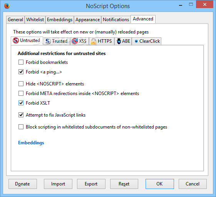Switch to the General tab

point(15,20)
